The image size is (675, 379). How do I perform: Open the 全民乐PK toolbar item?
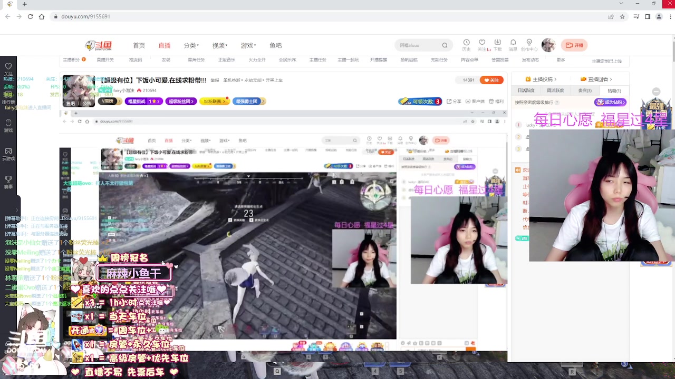[287, 60]
